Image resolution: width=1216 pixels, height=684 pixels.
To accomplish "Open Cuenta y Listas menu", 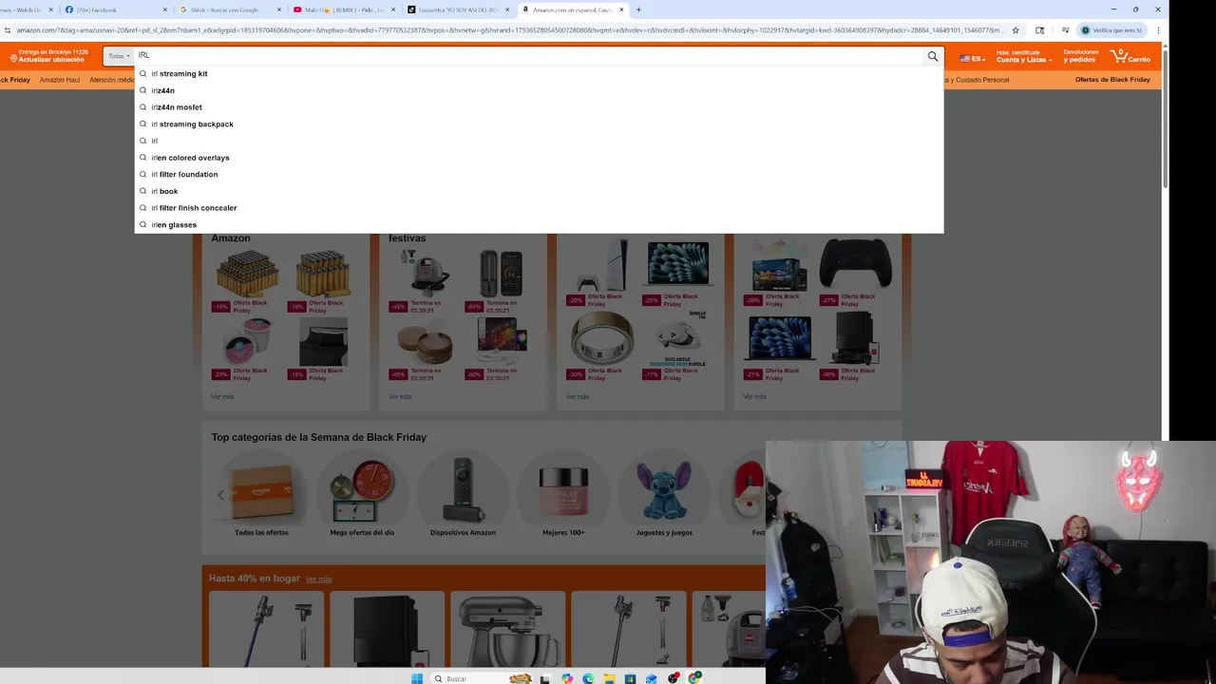I will [x=1023, y=56].
